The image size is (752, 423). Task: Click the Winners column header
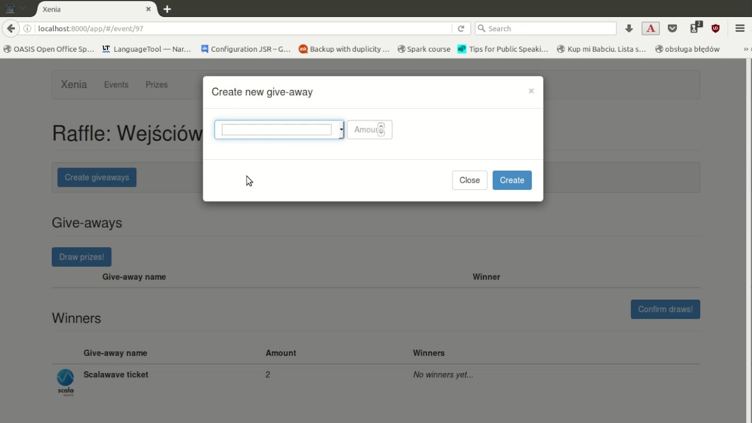[429, 353]
